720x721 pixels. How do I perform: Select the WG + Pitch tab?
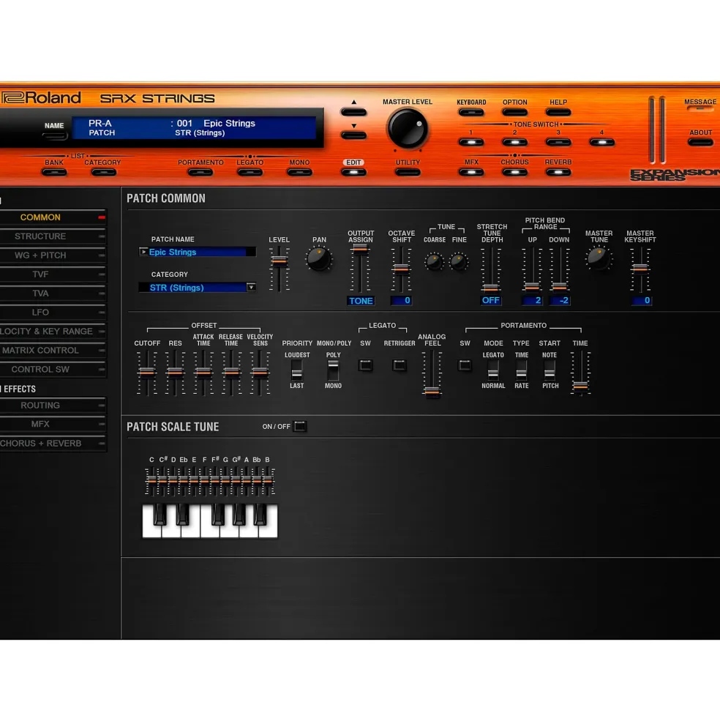53,255
